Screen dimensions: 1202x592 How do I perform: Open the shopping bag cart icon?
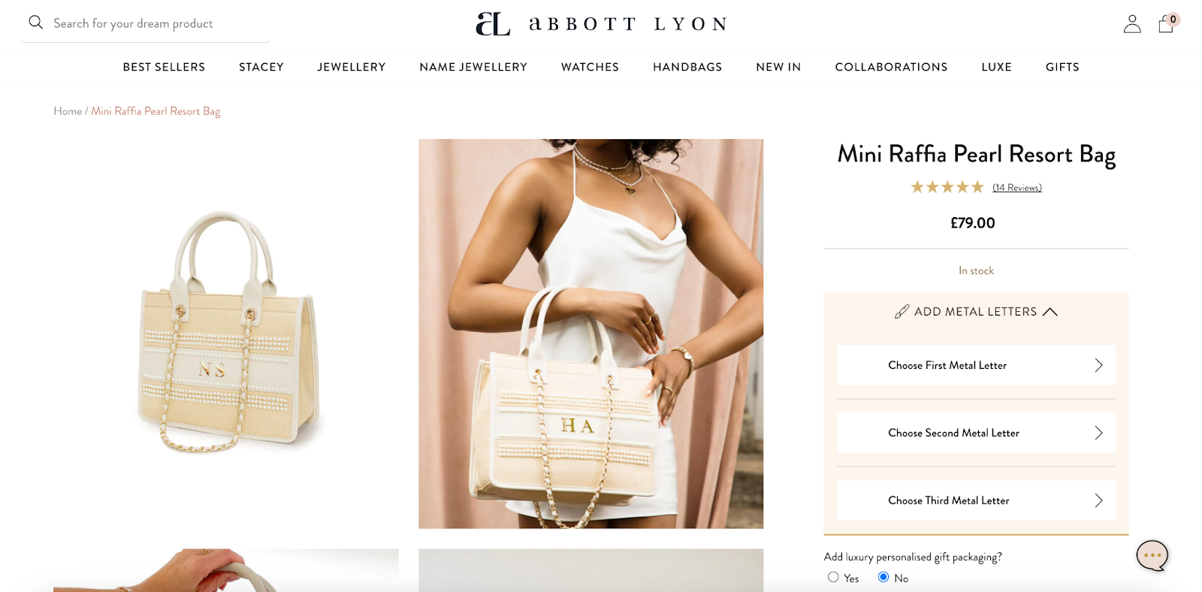[1167, 23]
